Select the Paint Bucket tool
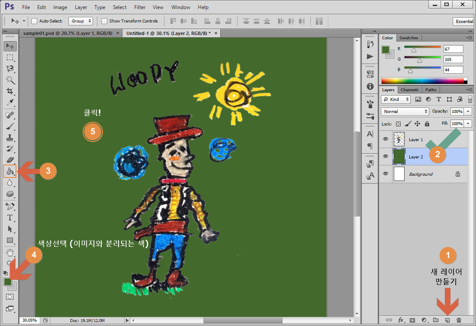Viewport: 476px width, 326px height. [10, 171]
